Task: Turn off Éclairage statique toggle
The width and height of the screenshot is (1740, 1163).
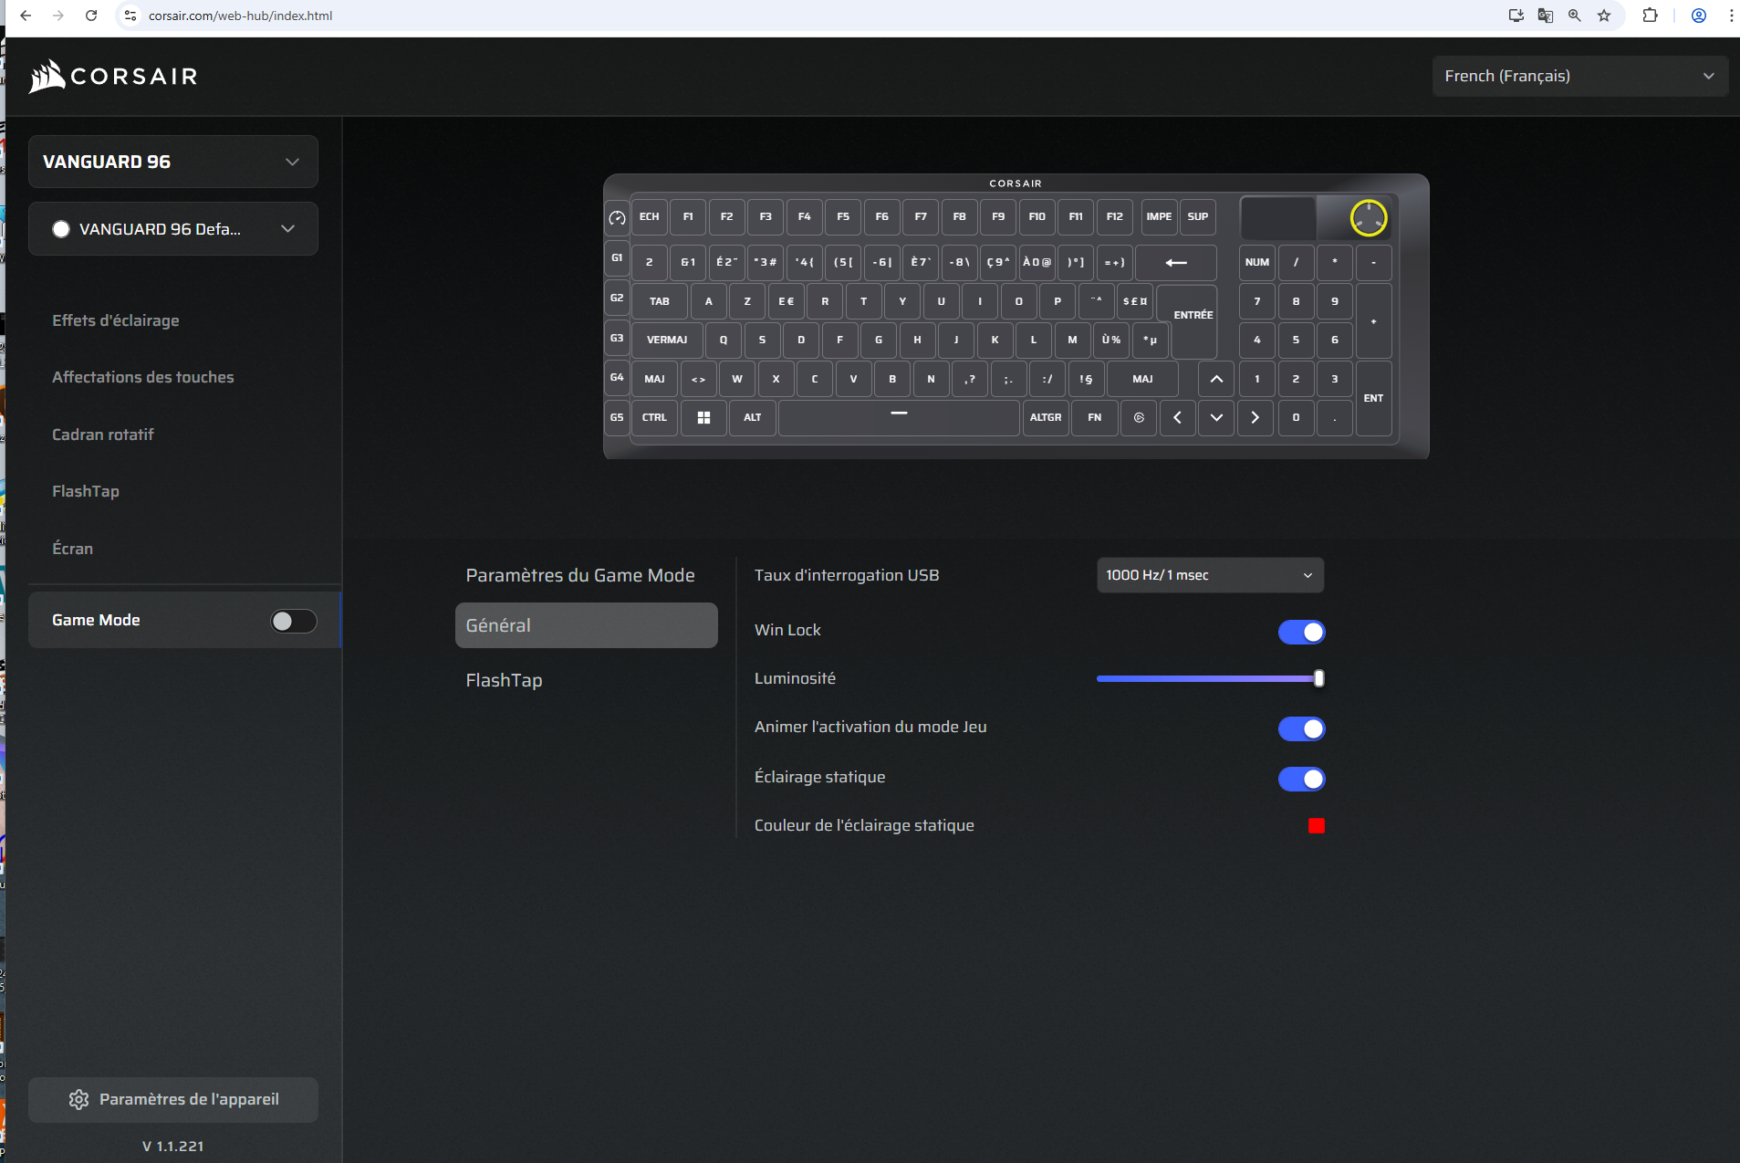Action: [x=1301, y=779]
